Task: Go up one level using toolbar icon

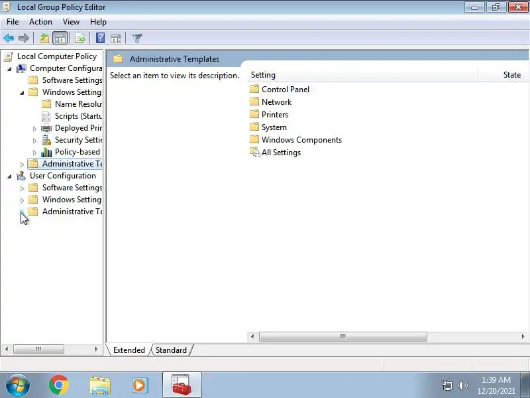Action: pyautogui.click(x=44, y=38)
